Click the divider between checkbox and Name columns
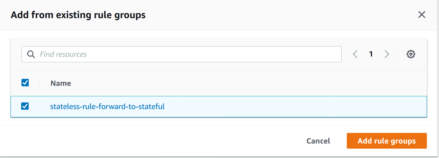439x158 pixels. point(40,83)
